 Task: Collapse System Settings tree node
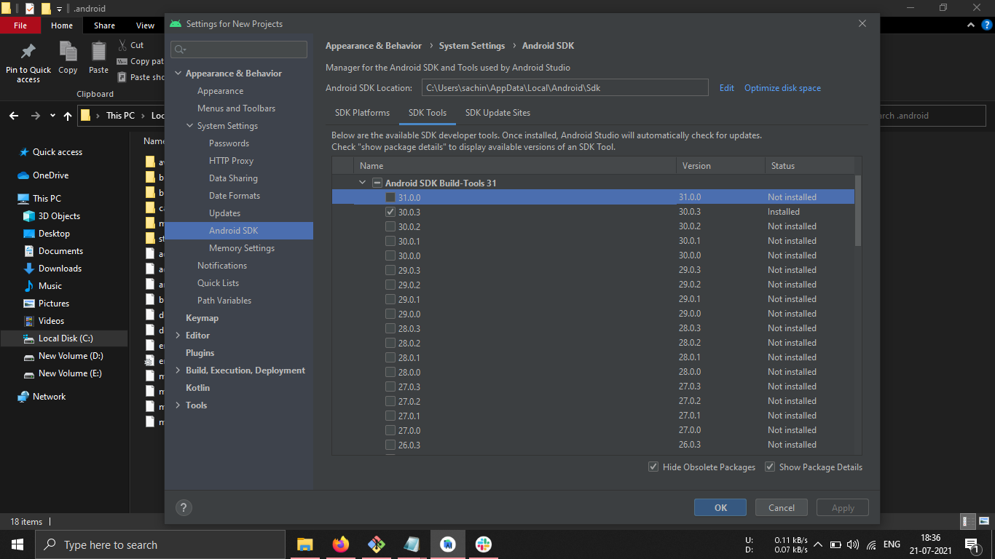pyautogui.click(x=190, y=126)
